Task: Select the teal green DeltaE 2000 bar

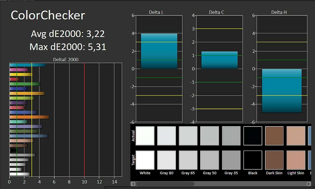Action: pyautogui.click(x=18, y=122)
